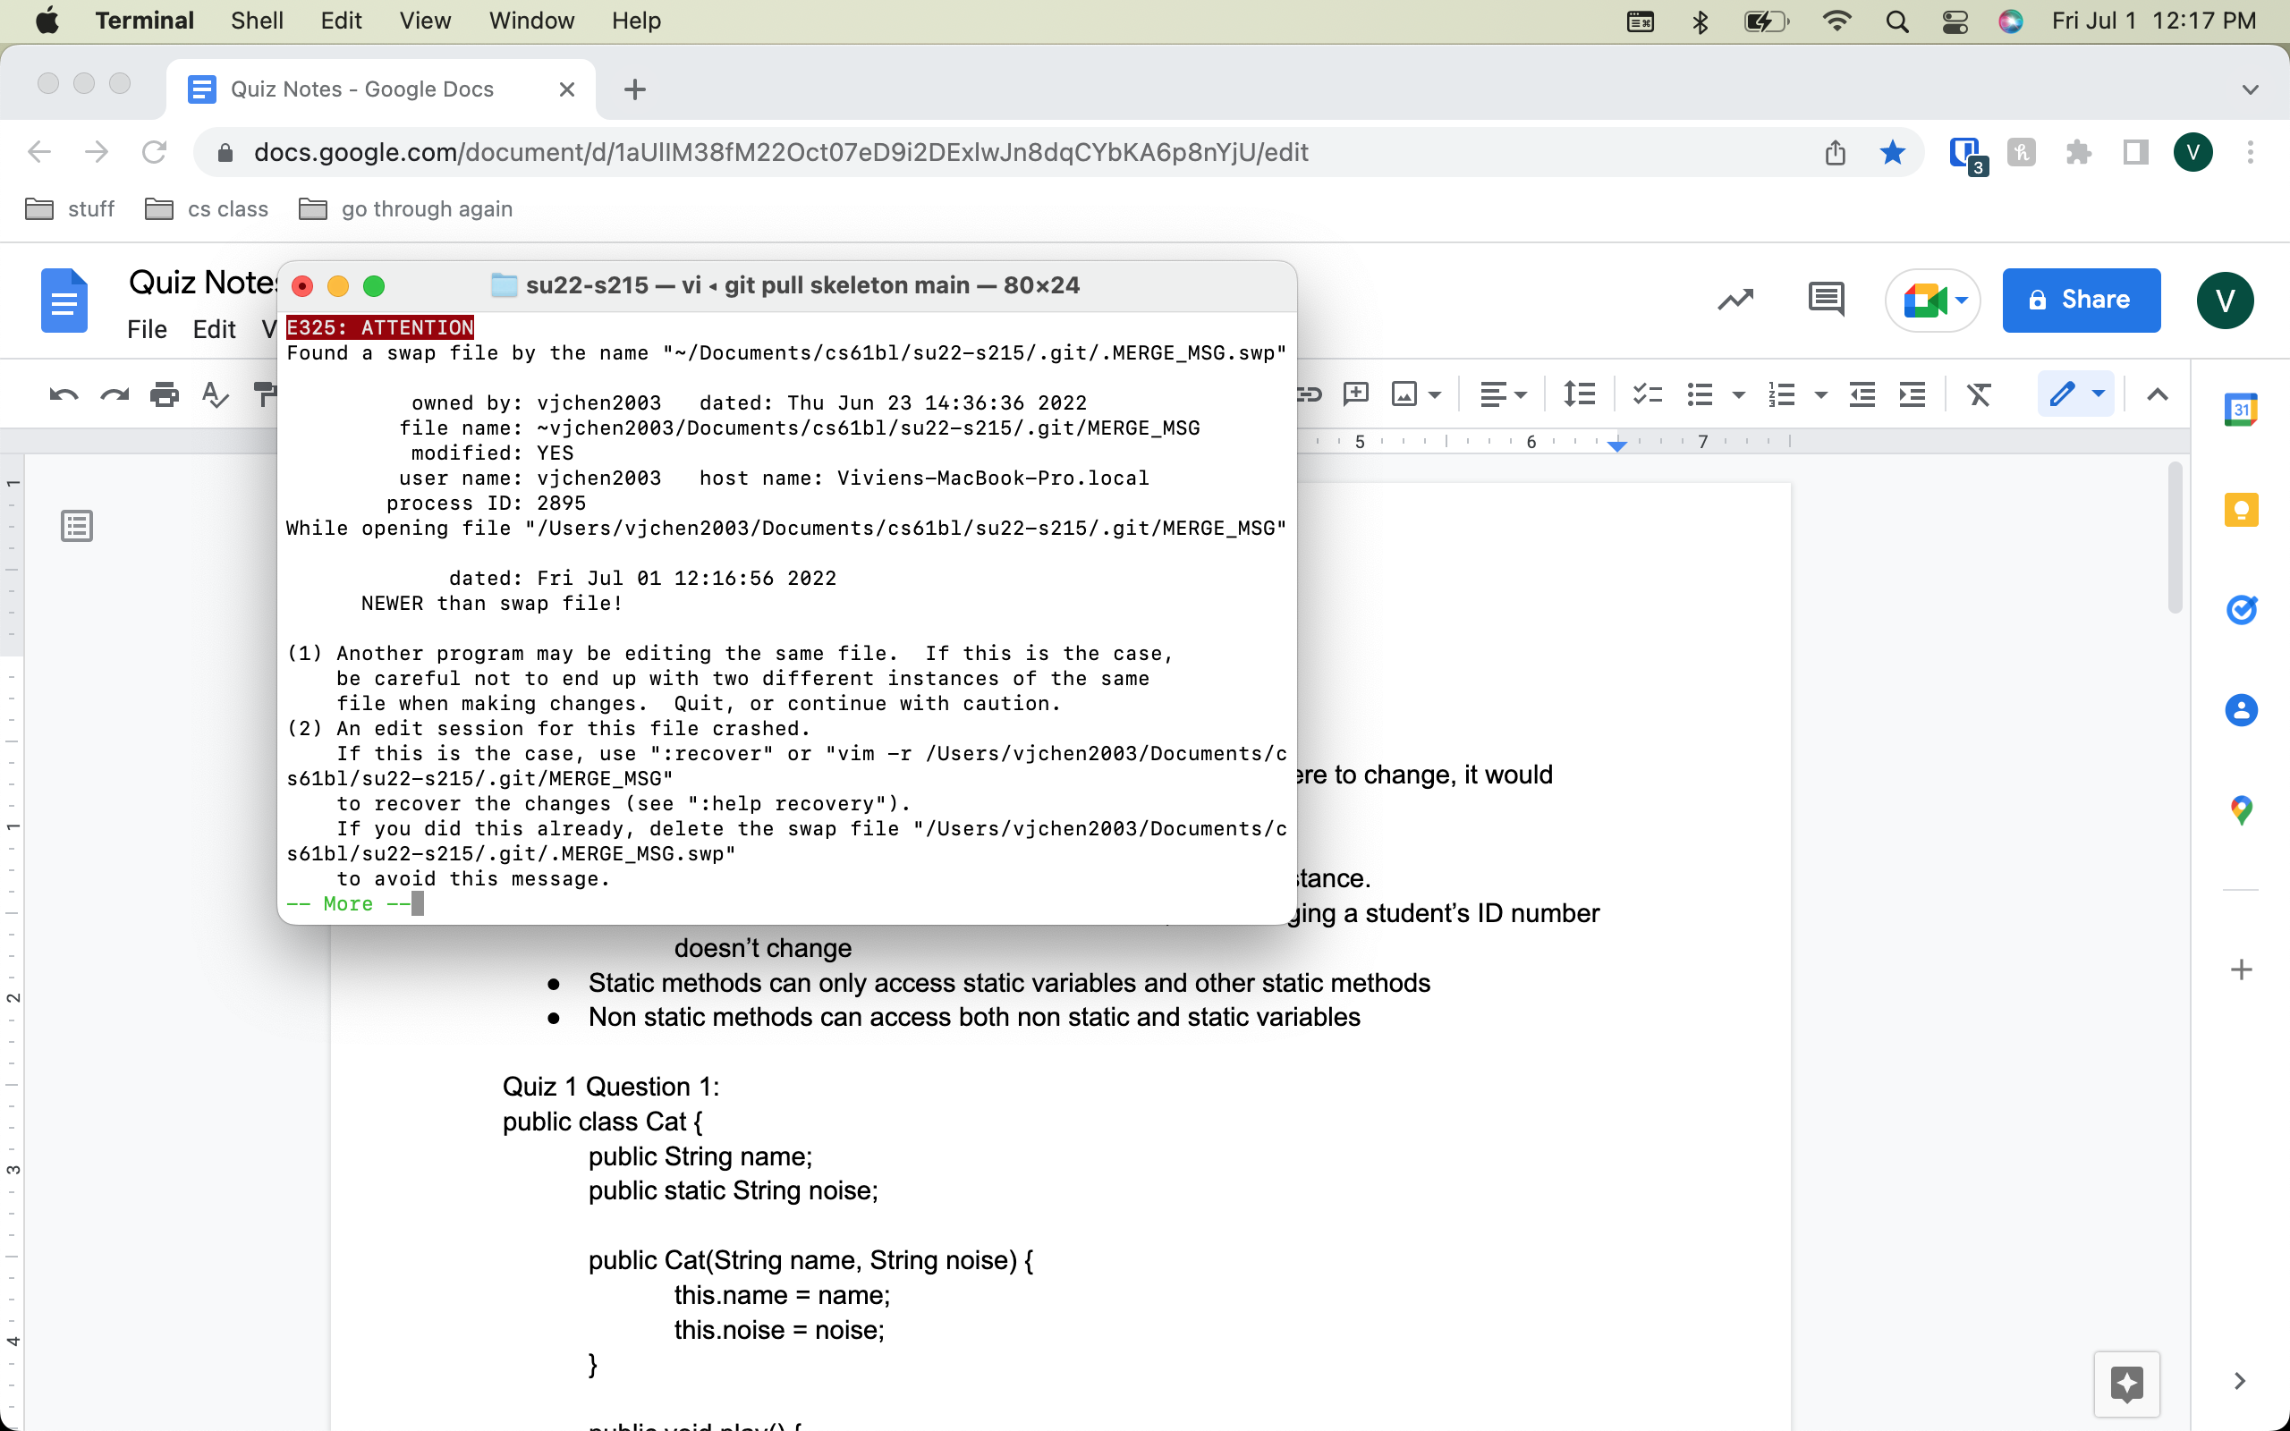This screenshot has height=1431, width=2290.
Task: Toggle Chrome side panel button
Action: (2135, 152)
